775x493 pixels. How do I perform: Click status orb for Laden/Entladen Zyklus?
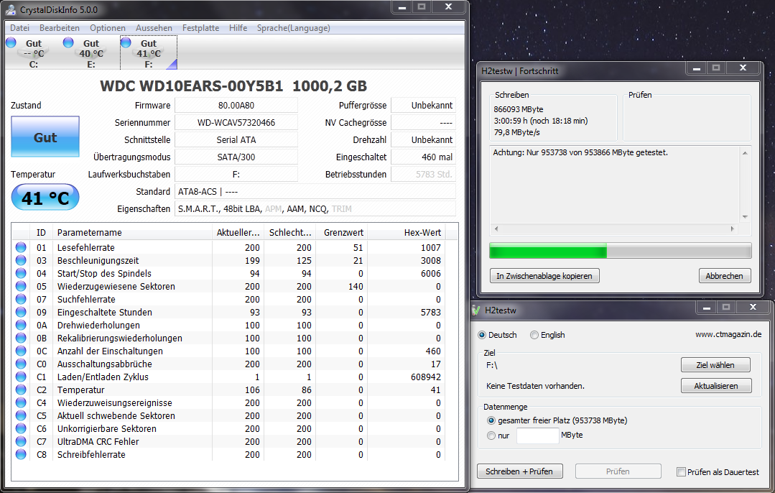pos(21,377)
